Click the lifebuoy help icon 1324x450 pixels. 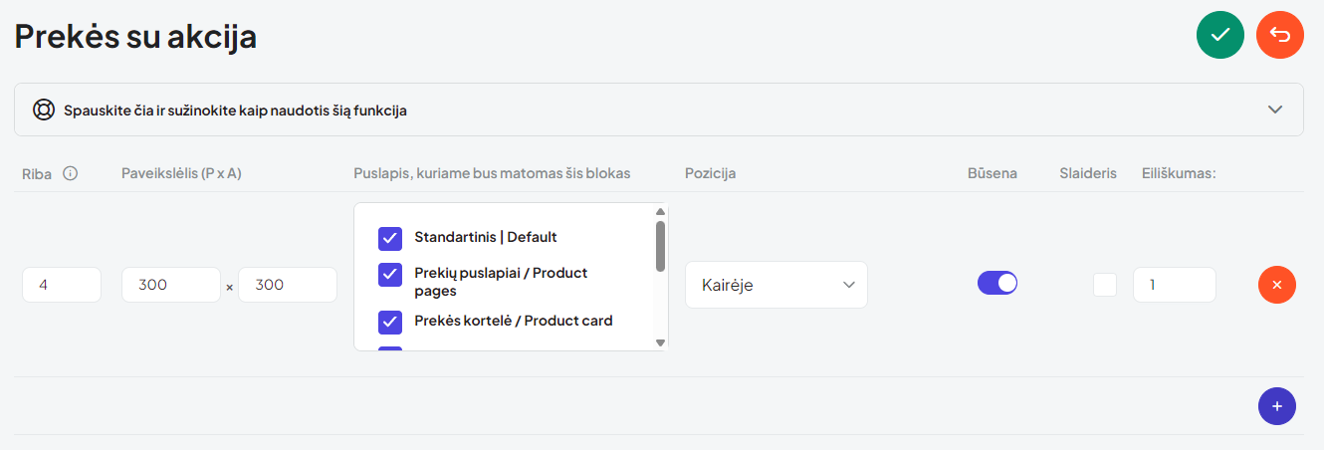click(43, 110)
